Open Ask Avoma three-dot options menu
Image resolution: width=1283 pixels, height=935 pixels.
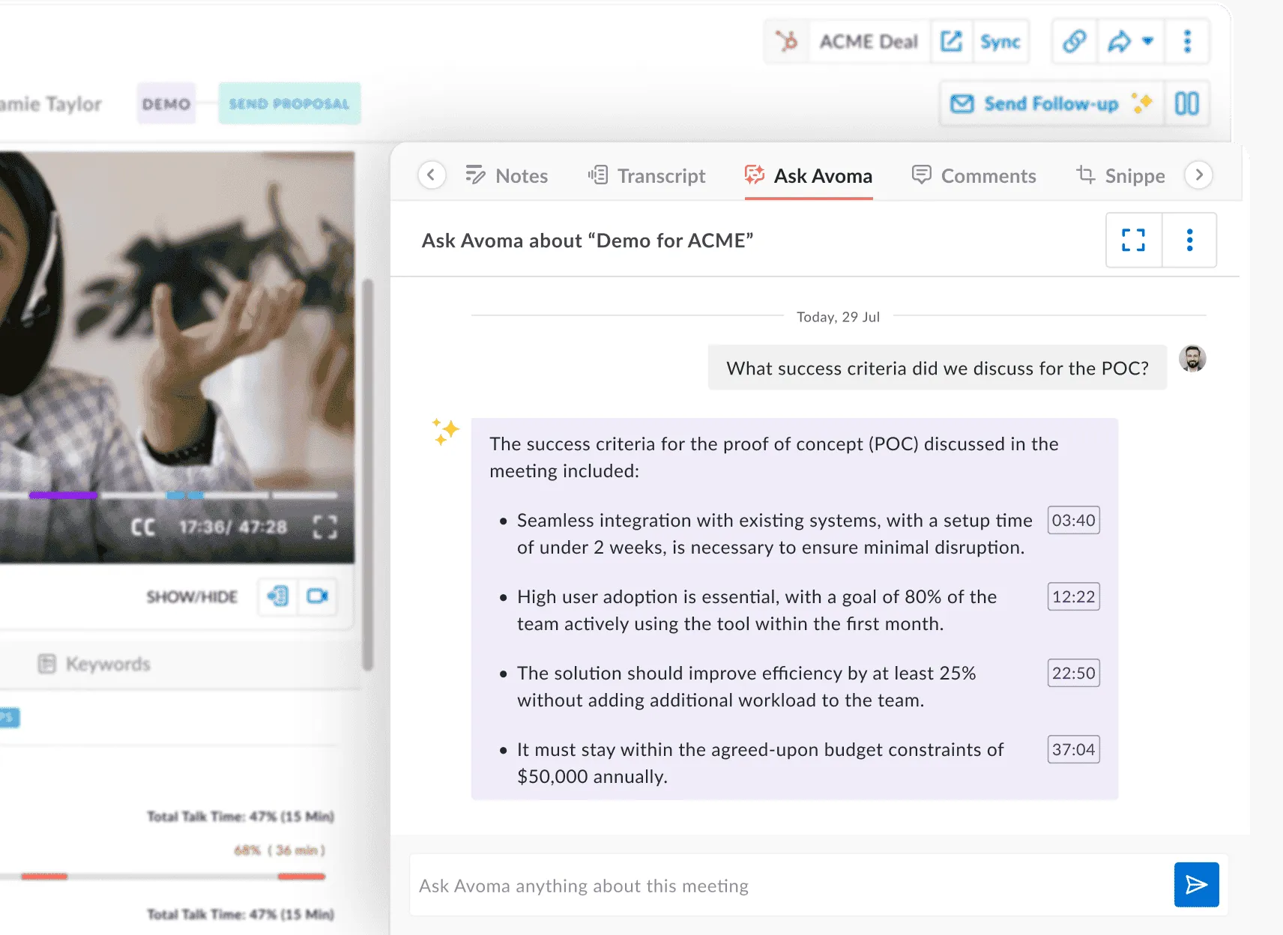1189,240
